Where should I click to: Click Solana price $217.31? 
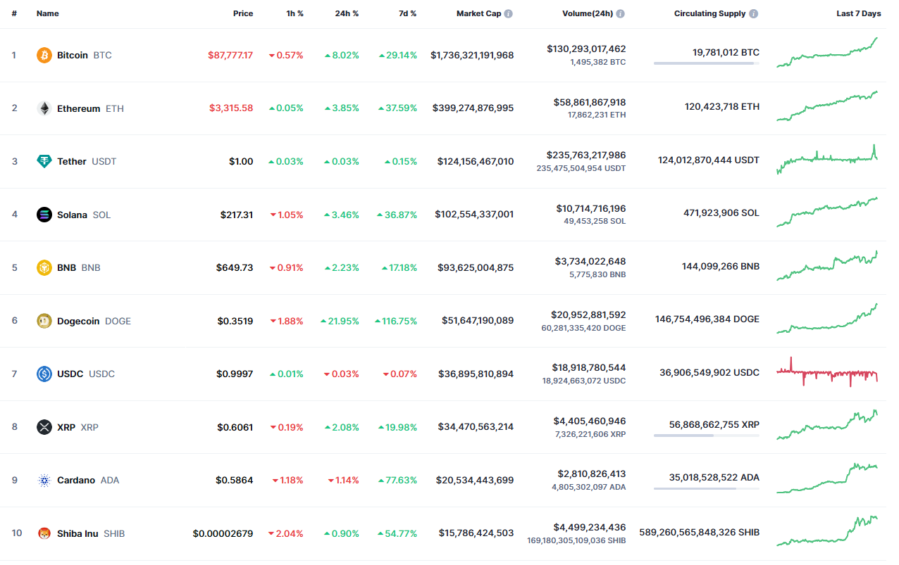(x=237, y=215)
